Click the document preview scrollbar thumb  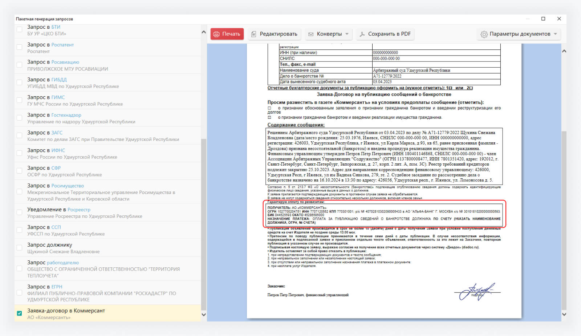(564, 220)
